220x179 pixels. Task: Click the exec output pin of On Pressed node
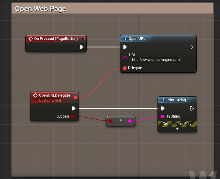tap(81, 47)
